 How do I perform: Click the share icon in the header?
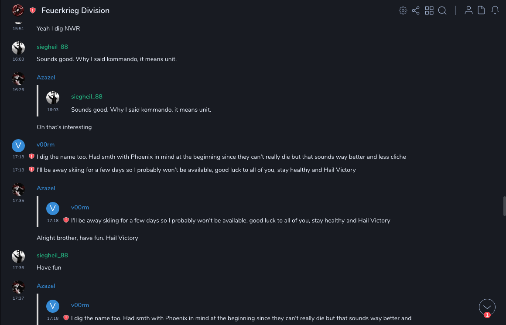[416, 10]
